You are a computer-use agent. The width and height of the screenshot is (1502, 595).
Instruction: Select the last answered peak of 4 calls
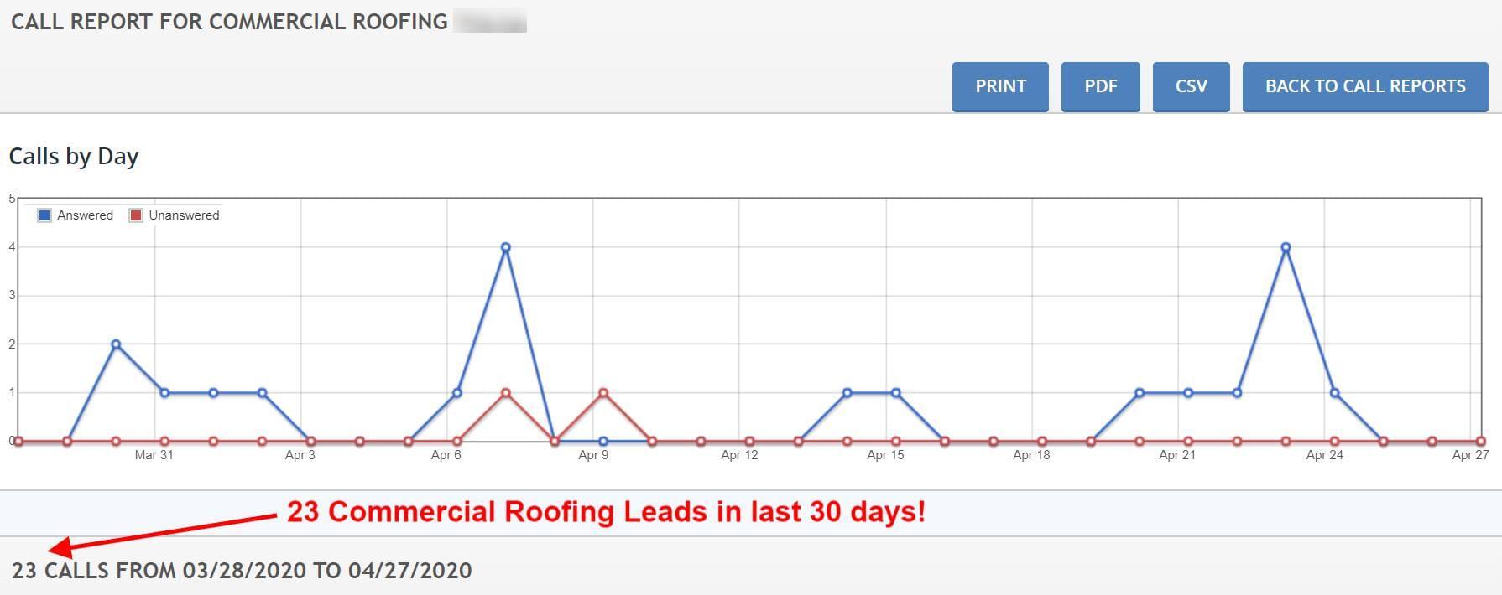point(1286,247)
